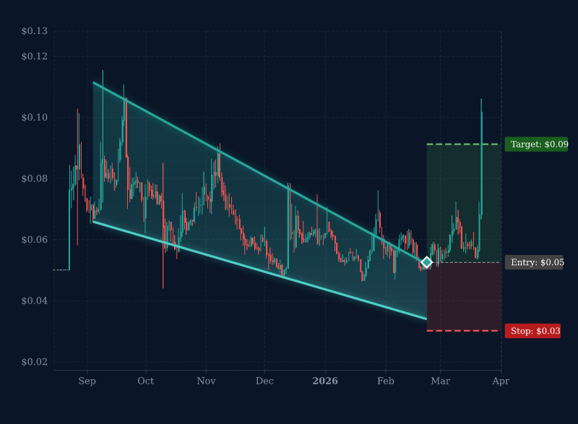This screenshot has height=424, width=578.
Task: Click the Sep month label
Action: click(x=87, y=381)
